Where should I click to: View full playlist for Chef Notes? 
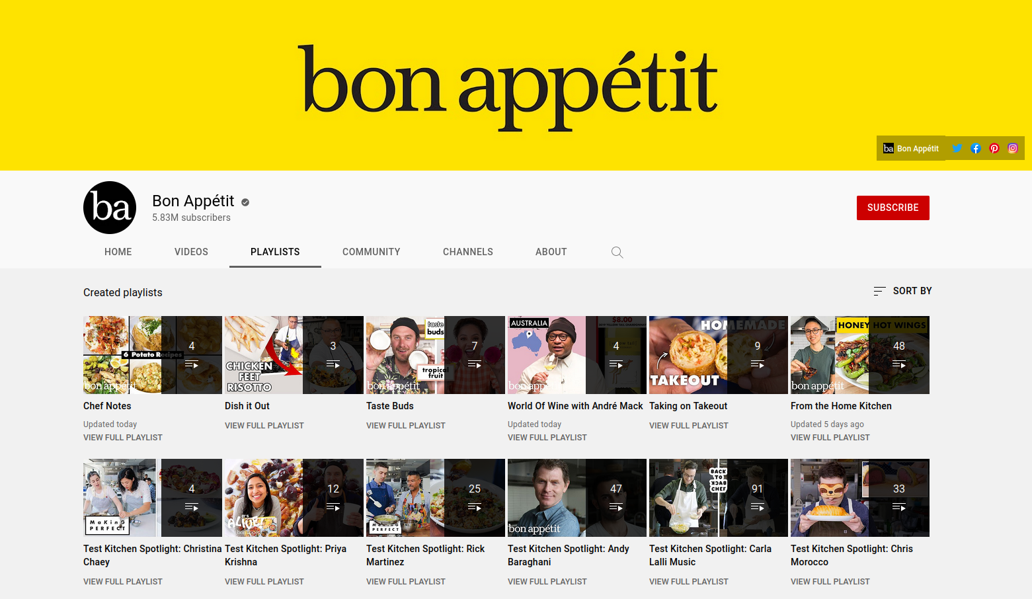(x=123, y=438)
